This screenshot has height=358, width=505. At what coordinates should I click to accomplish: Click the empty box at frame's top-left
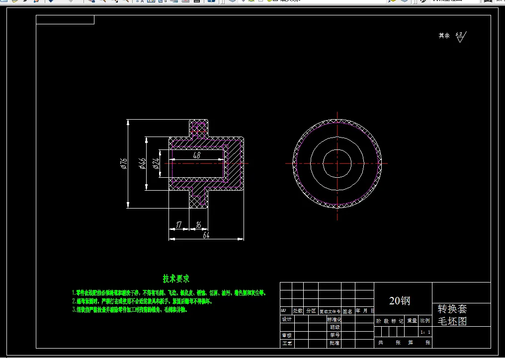click(65, 20)
